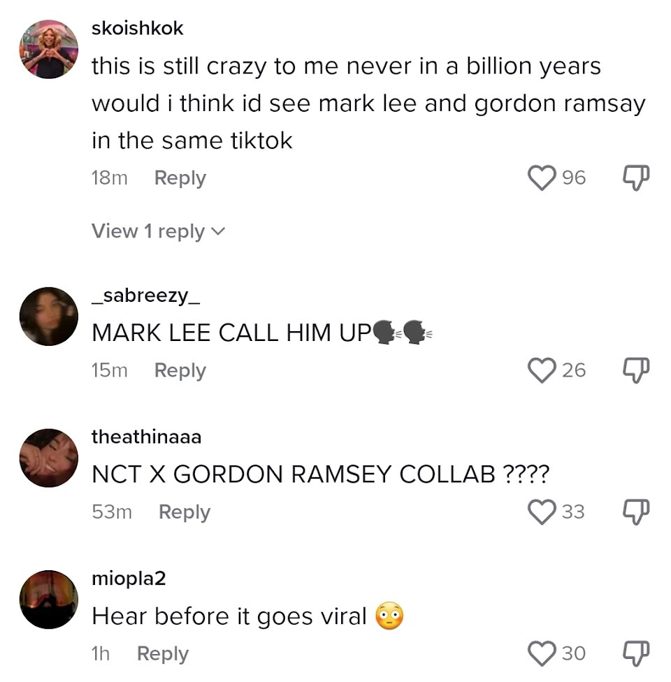
Task: View theathinaaa's profile photo
Action: [49, 458]
